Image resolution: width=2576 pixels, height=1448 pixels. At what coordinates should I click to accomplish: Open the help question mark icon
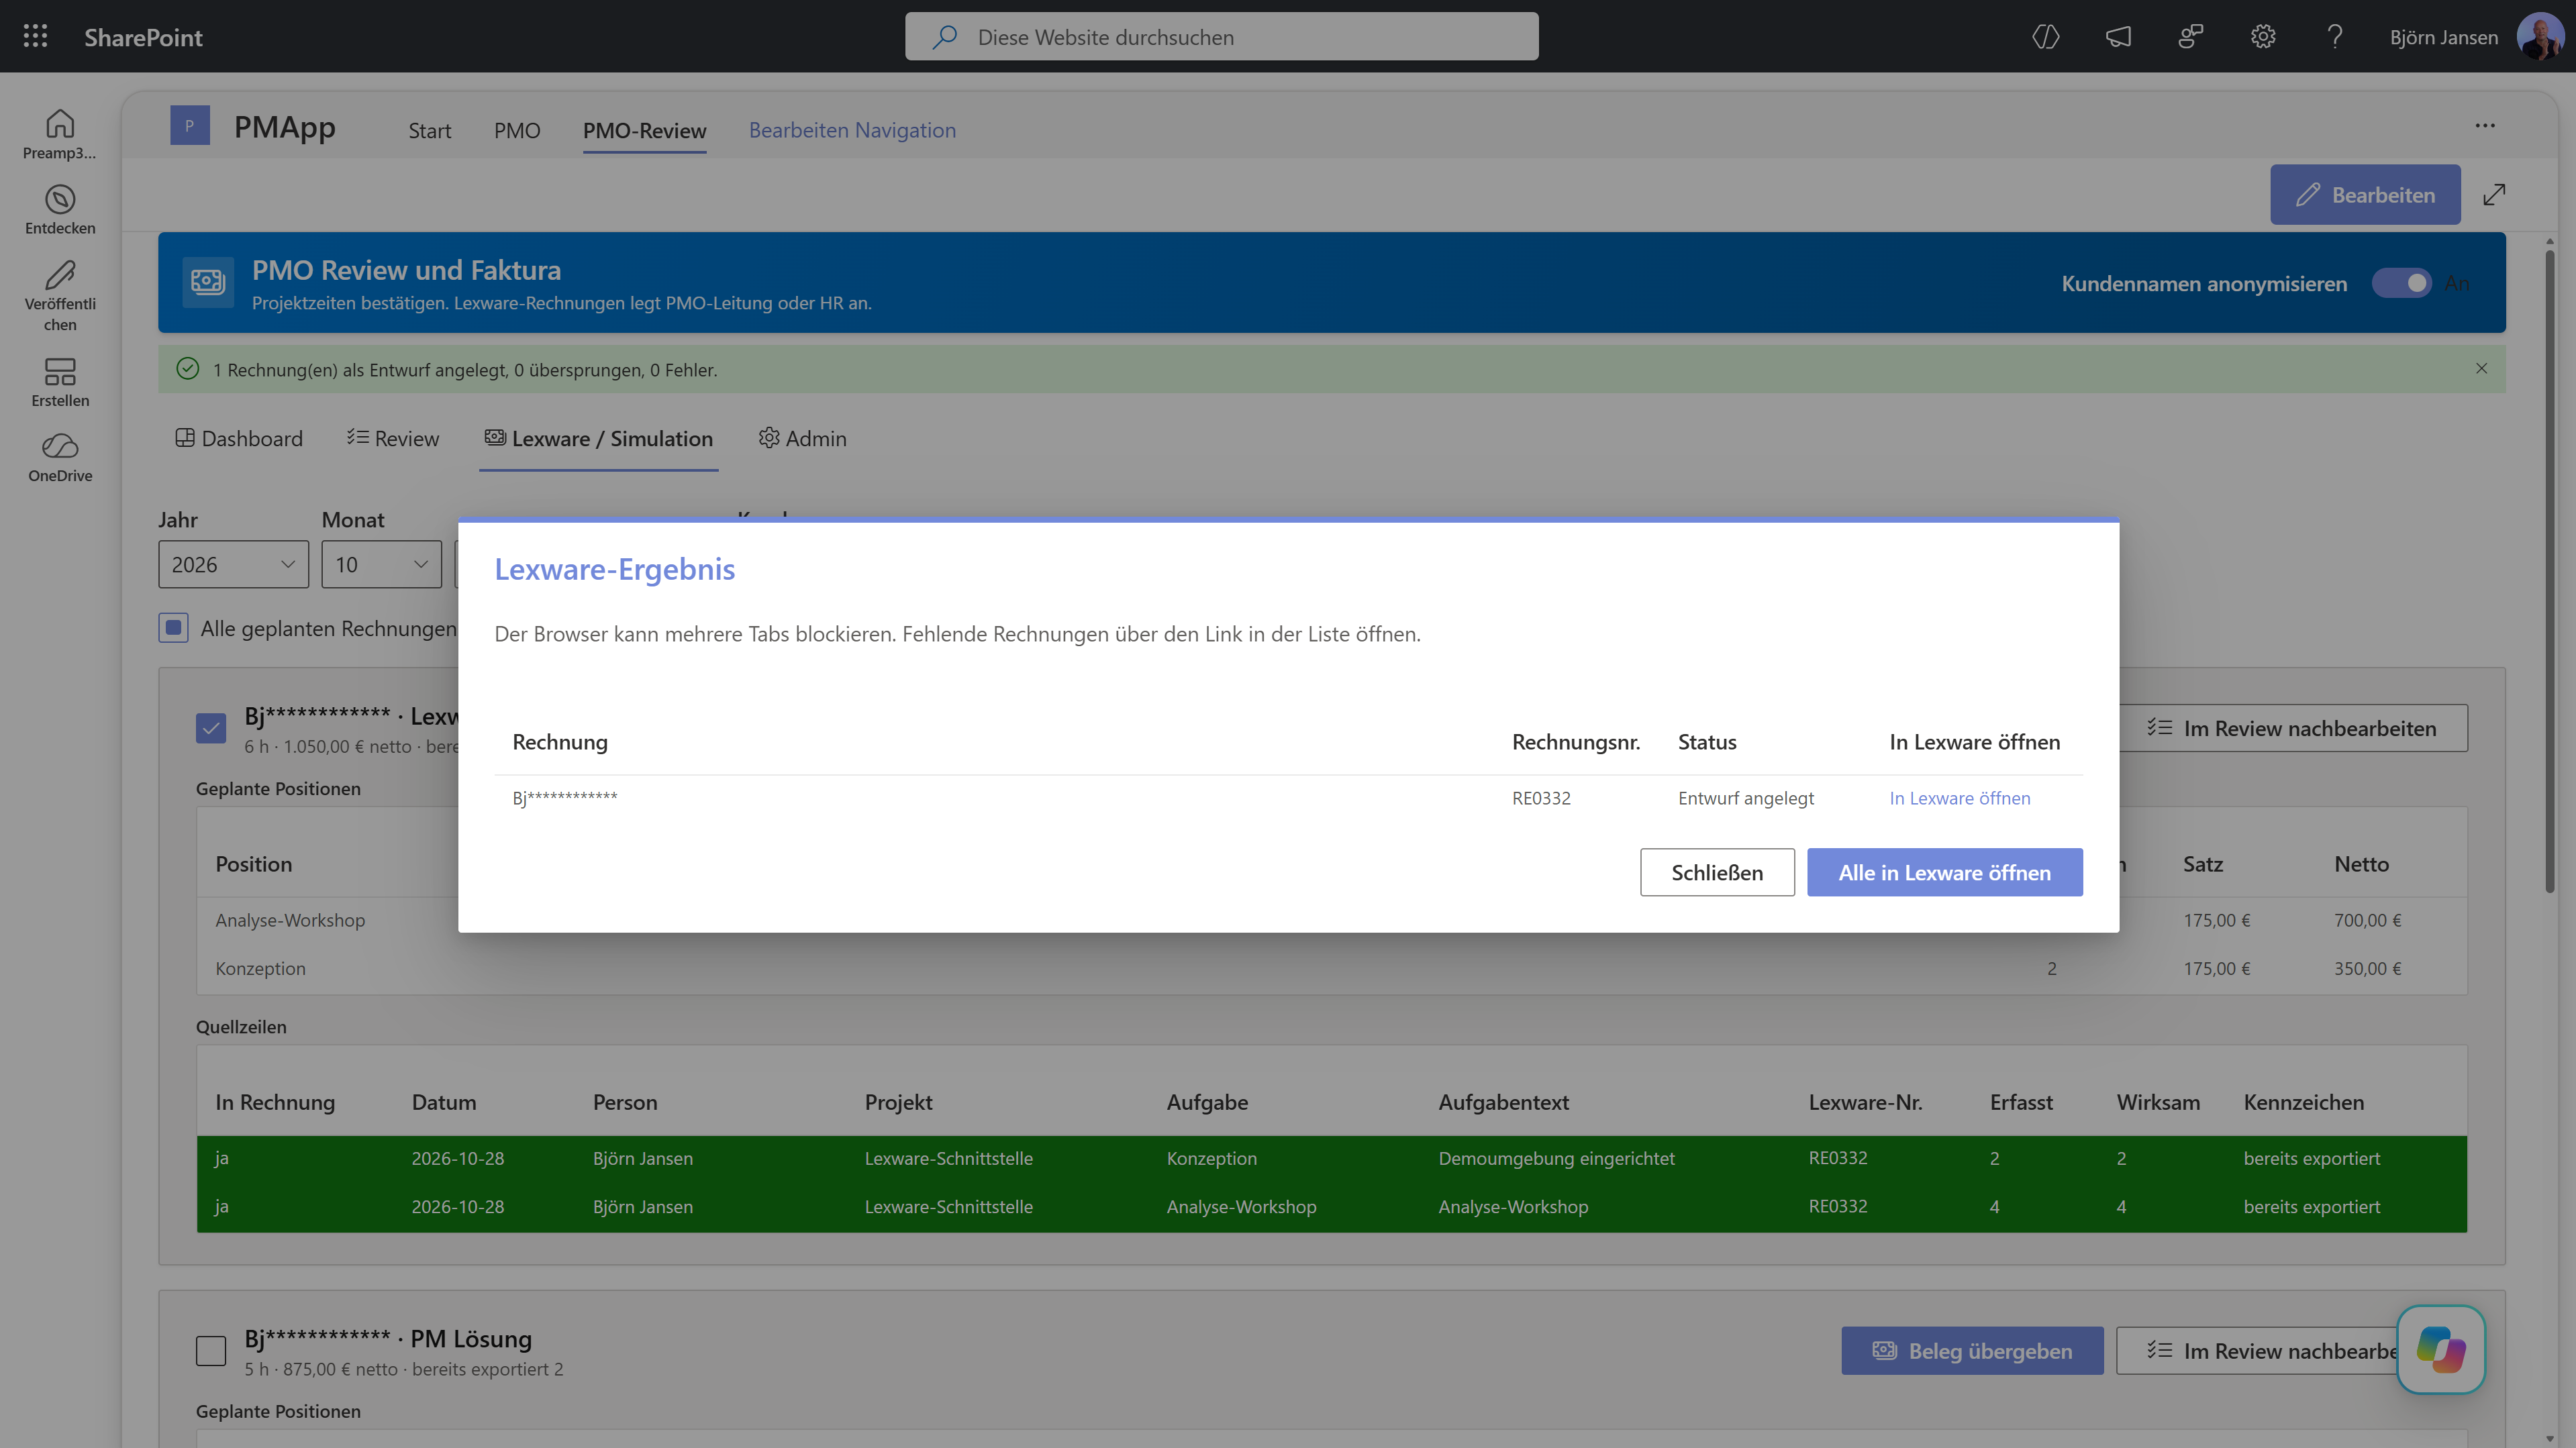2335,37
